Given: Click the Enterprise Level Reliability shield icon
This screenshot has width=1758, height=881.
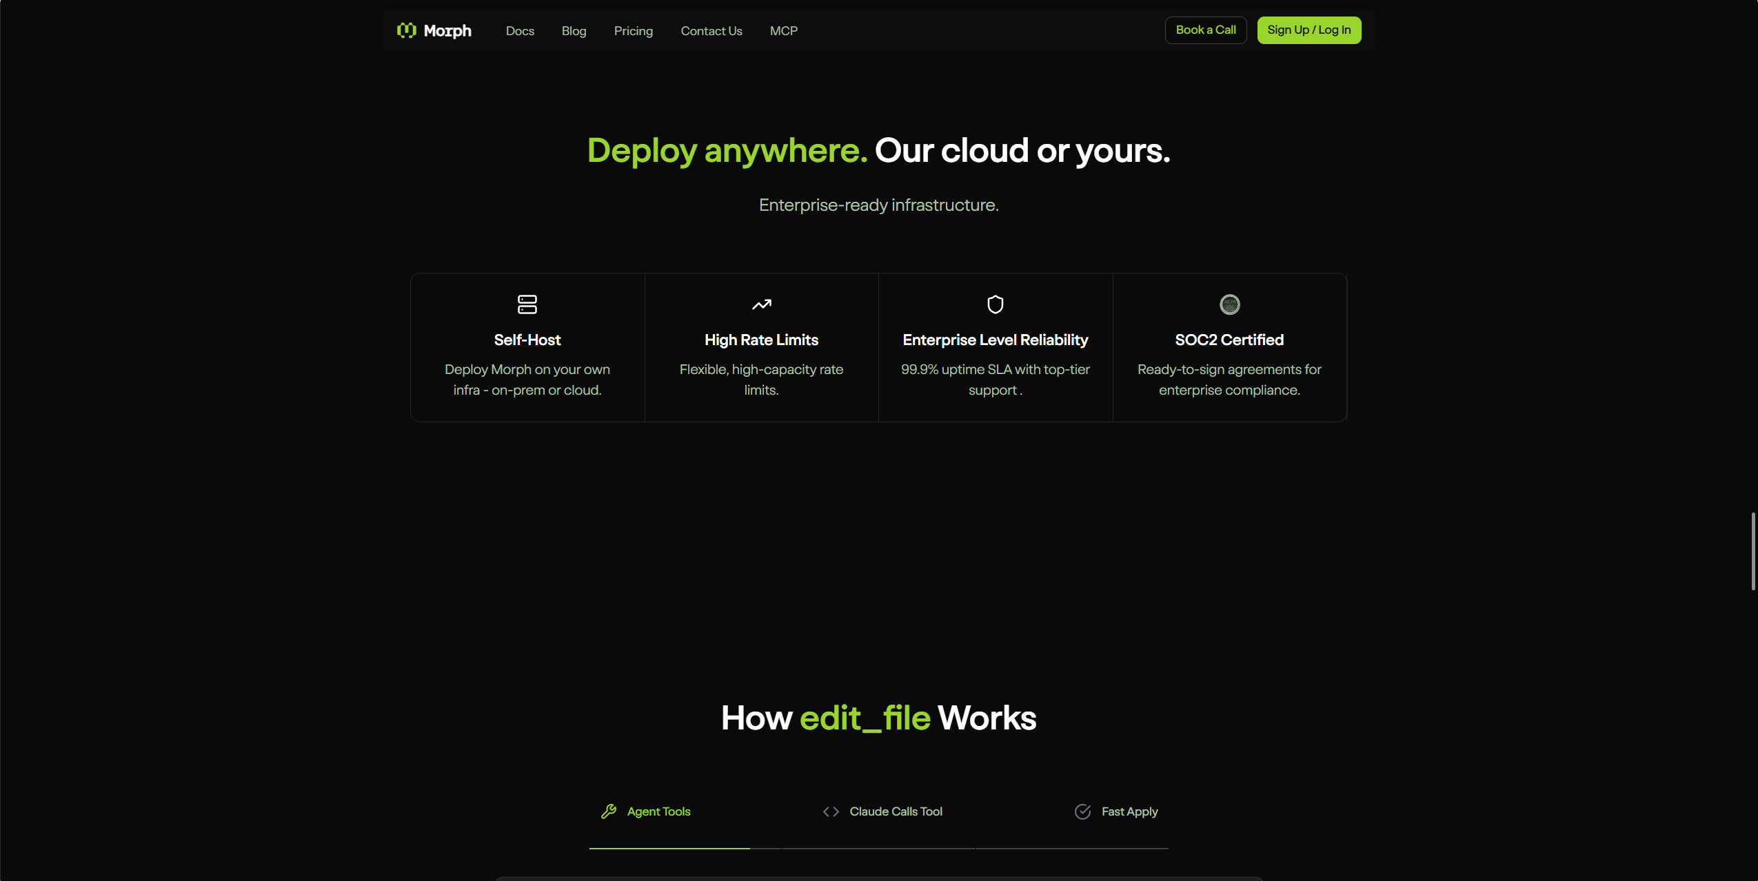Looking at the screenshot, I should point(996,304).
